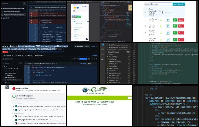199x127 pixels.
Task: Focus the Filter files input at top-left
Action: [x=12, y=4]
